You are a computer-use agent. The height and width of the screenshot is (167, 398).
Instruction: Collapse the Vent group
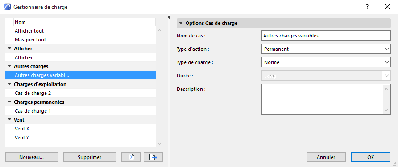10,120
